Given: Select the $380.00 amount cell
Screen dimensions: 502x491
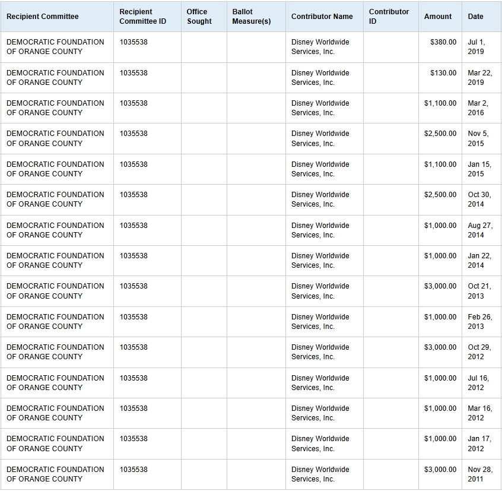Looking at the screenshot, I should [x=443, y=42].
